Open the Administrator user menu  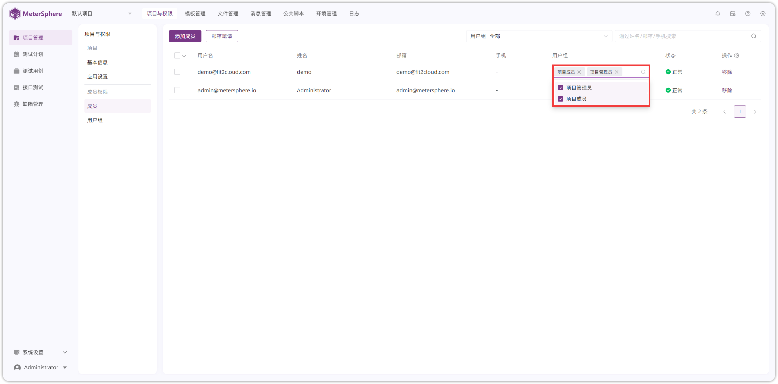(41, 367)
